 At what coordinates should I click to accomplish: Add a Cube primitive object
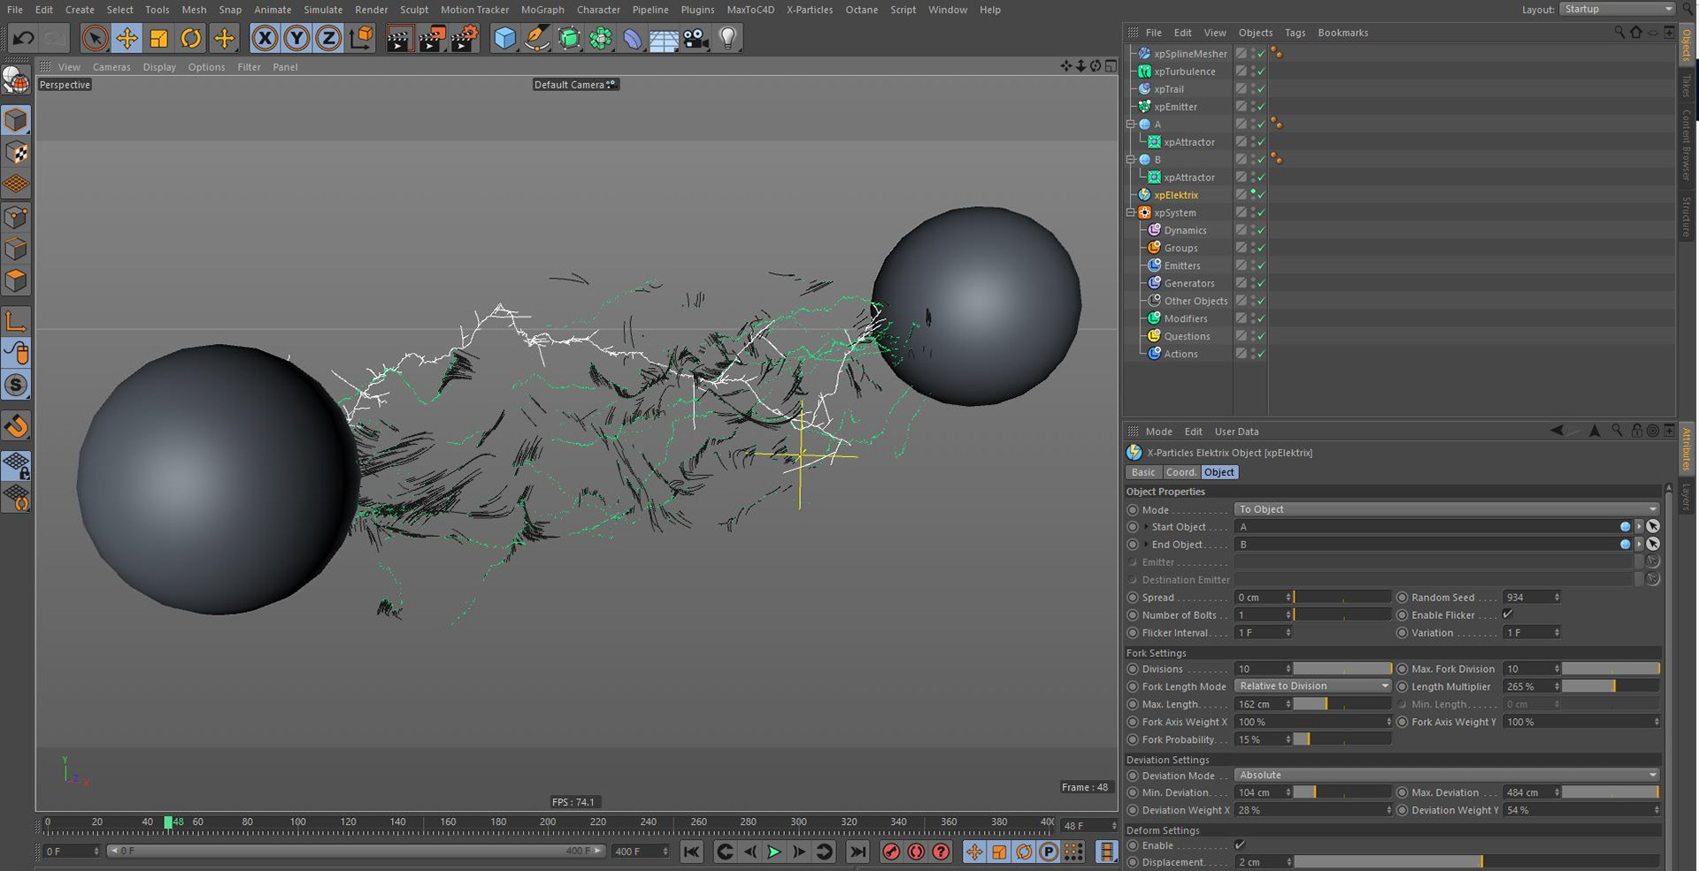tap(504, 38)
